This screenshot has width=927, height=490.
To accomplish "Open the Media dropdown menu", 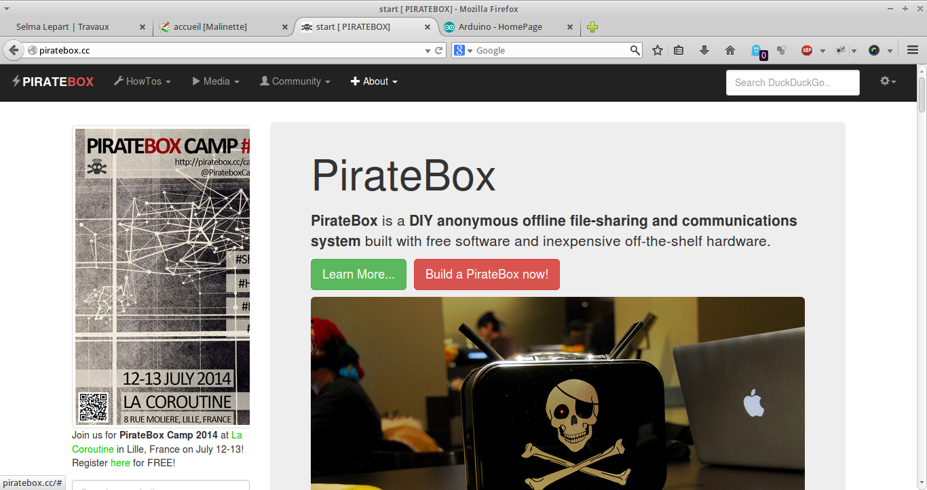I will tap(216, 81).
